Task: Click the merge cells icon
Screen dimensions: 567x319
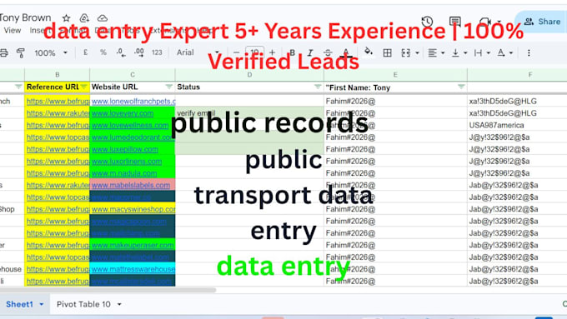Action: pos(406,53)
